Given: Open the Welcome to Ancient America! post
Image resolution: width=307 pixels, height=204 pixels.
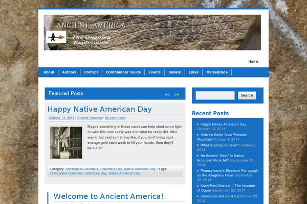Looking at the screenshot, I should point(108,196).
